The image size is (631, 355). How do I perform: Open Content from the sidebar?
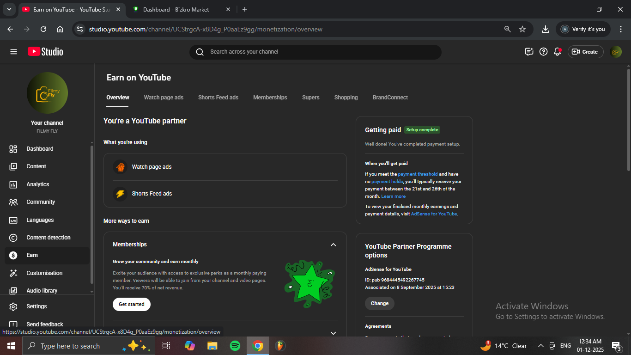tap(36, 166)
